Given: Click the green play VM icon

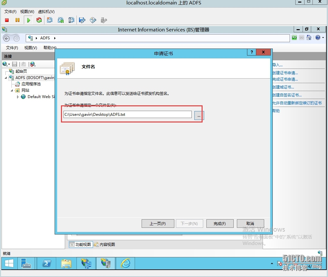Looking at the screenshot, I should [29, 20].
